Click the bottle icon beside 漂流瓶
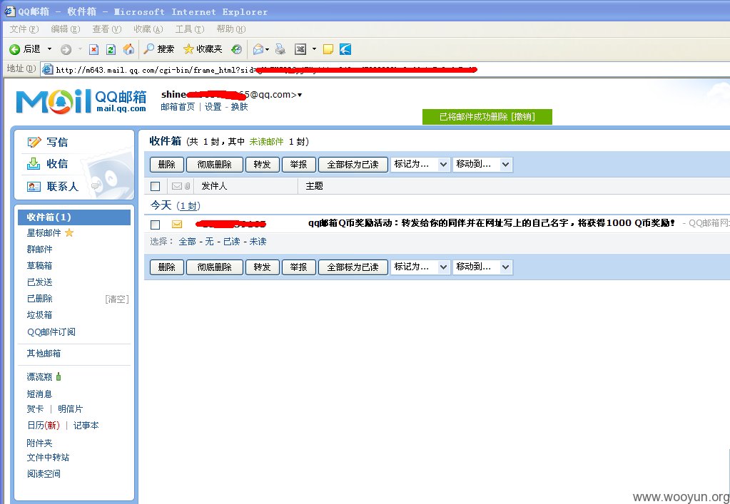The height and width of the screenshot is (504, 730). tap(59, 376)
